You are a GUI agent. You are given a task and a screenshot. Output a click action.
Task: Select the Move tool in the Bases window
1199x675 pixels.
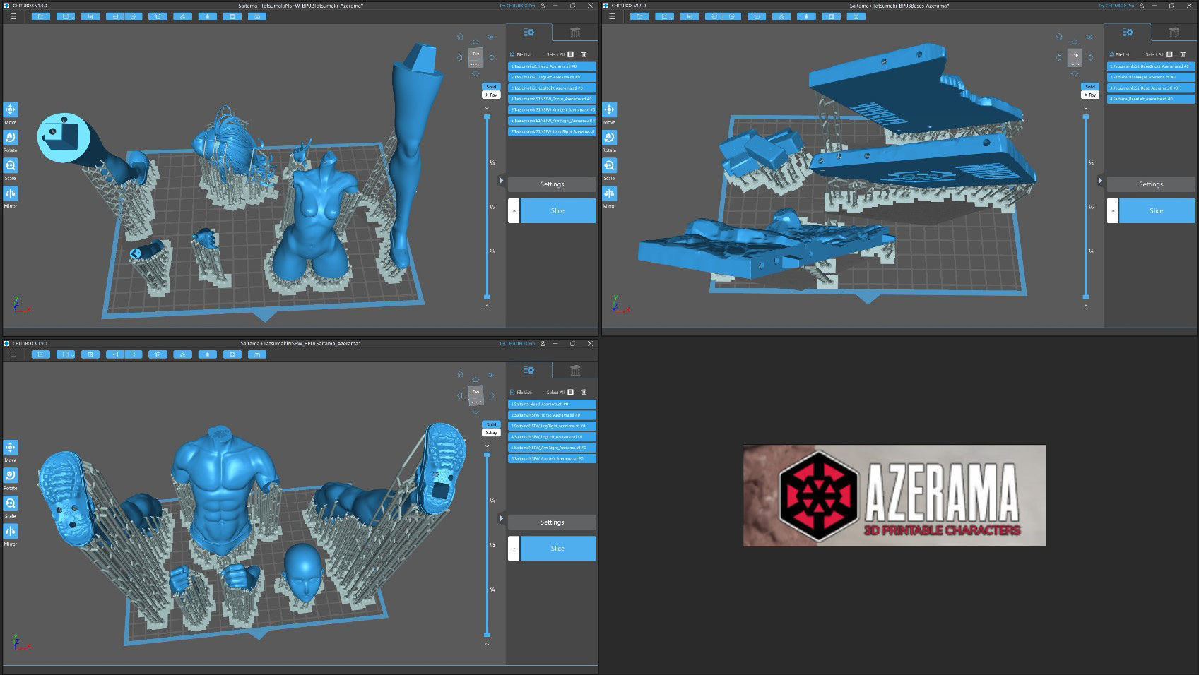[x=609, y=109]
